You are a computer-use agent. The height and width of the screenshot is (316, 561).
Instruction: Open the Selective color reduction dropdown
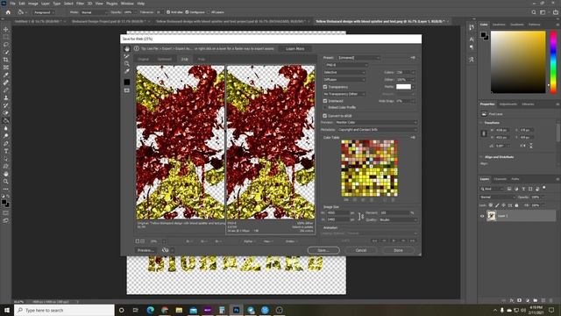344,72
